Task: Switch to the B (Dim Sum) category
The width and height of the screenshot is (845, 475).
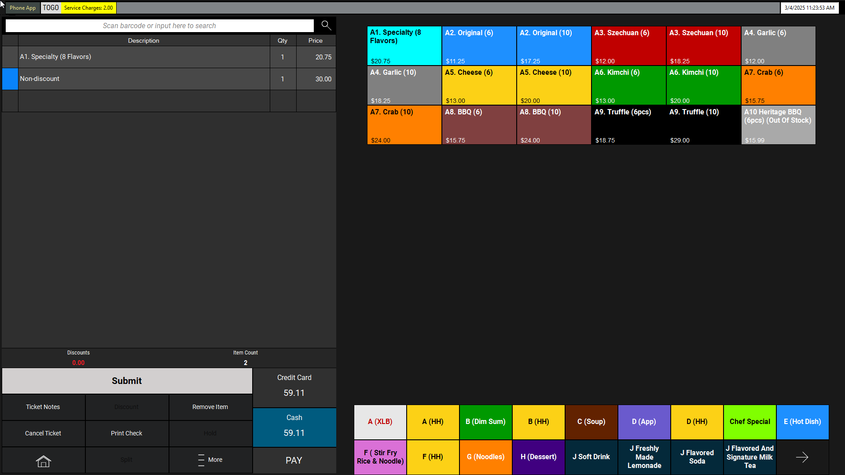Action: 485,422
